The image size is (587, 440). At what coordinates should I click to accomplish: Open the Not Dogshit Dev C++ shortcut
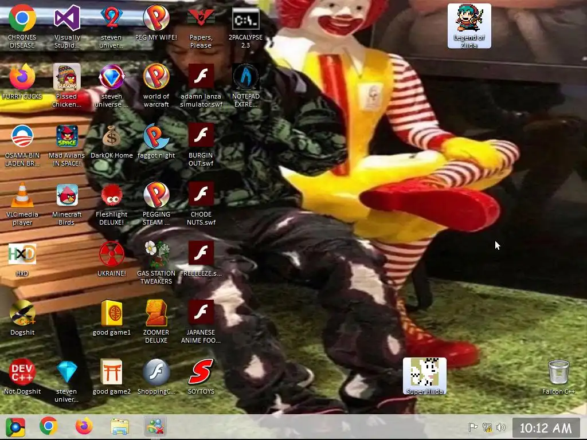(22, 377)
